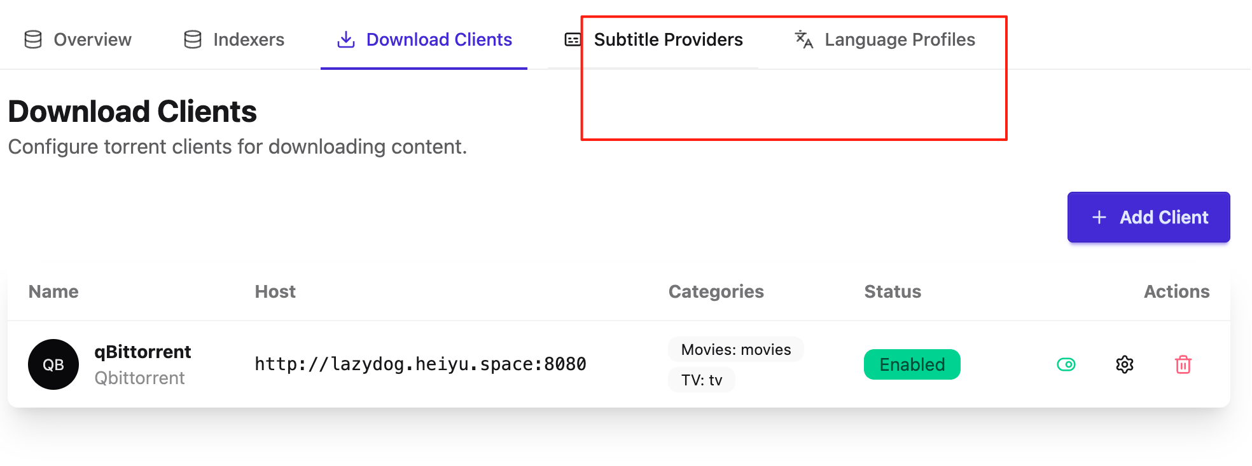
Task: Click the Add Client button
Action: click(1149, 217)
